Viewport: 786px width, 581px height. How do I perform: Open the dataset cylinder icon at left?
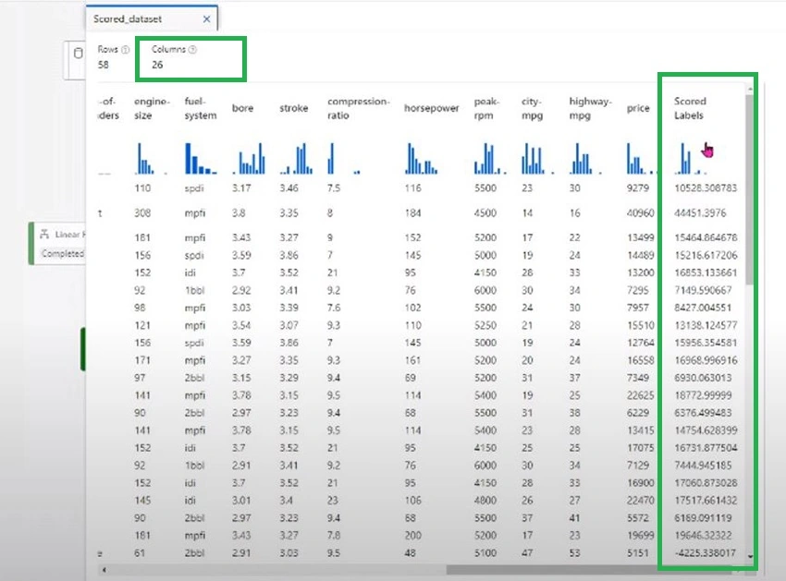tap(79, 53)
